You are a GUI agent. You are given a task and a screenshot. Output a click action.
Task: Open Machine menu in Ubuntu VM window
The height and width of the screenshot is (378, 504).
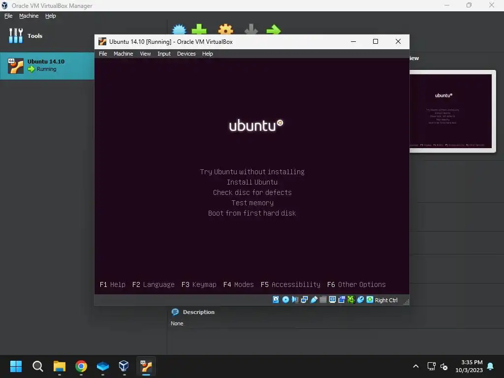click(x=123, y=54)
